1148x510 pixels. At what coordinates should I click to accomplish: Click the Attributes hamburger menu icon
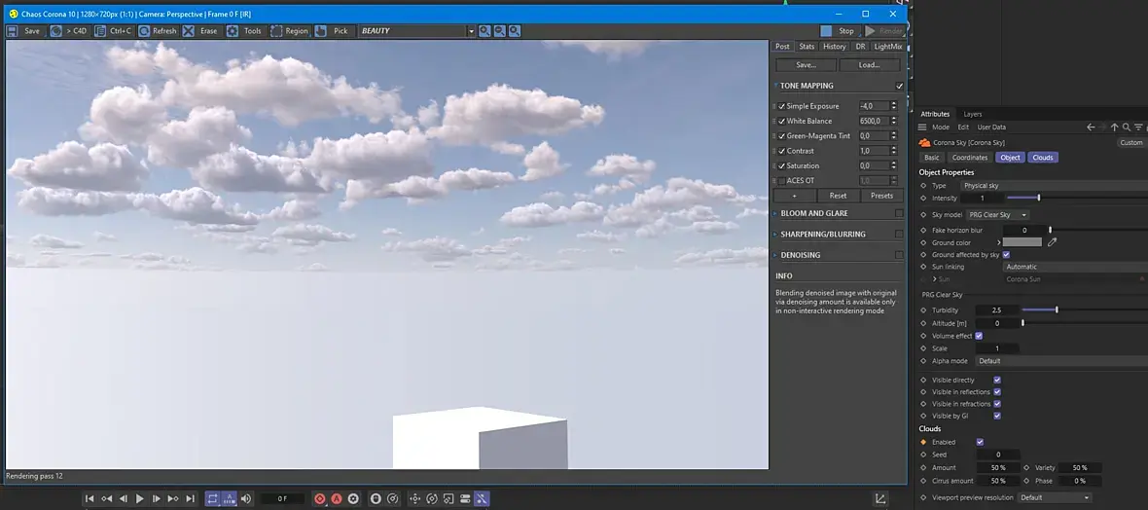pos(922,127)
